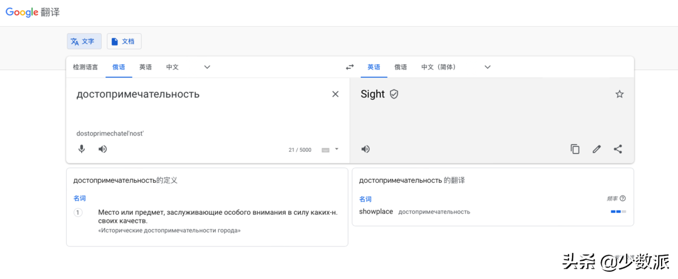678x279 pixels.
Task: Choose 中文（简体） as target language
Action: 440,67
